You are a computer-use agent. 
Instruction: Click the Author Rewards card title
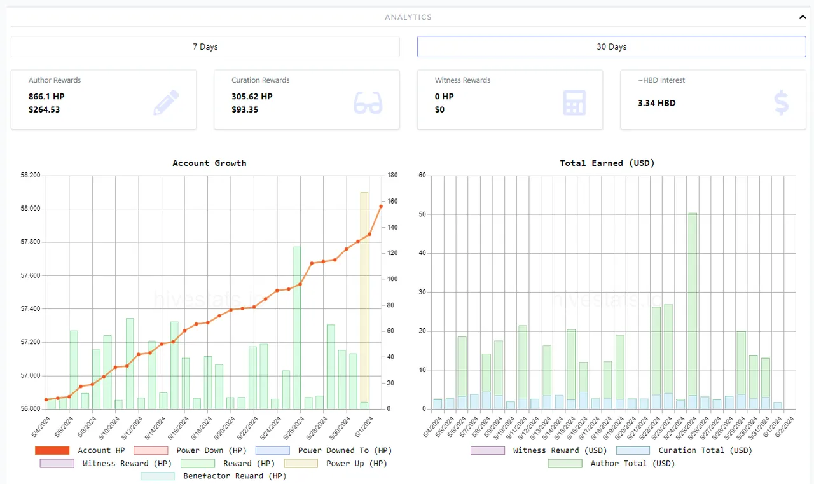(x=55, y=80)
